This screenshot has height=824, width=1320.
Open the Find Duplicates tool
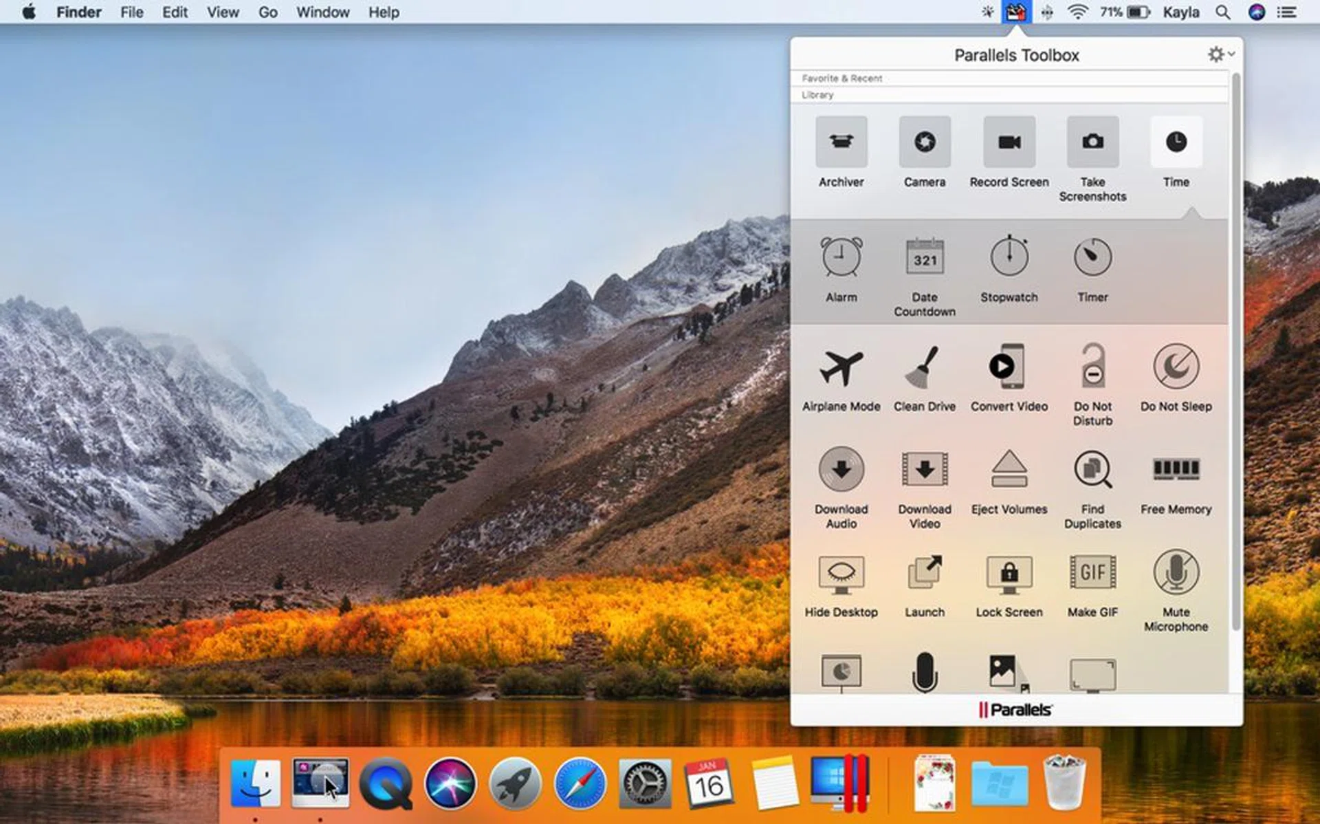[1092, 470]
